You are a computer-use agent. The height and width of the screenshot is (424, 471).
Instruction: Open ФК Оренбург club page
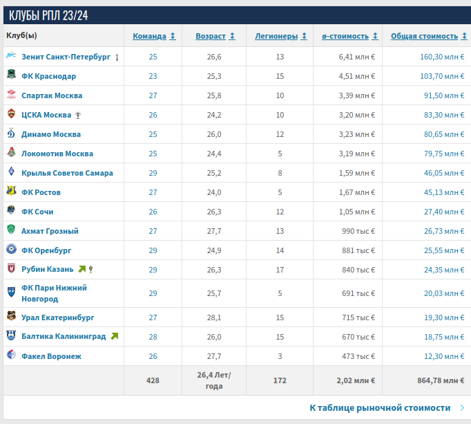click(46, 250)
